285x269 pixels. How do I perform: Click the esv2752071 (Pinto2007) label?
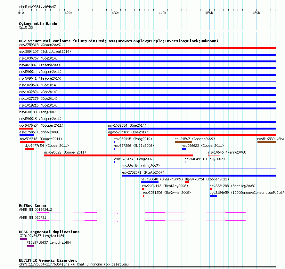pos(143,172)
